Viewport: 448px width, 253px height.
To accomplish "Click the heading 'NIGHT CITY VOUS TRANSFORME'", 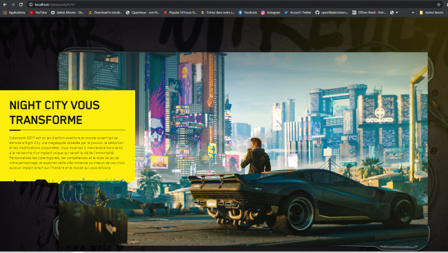I will [54, 112].
